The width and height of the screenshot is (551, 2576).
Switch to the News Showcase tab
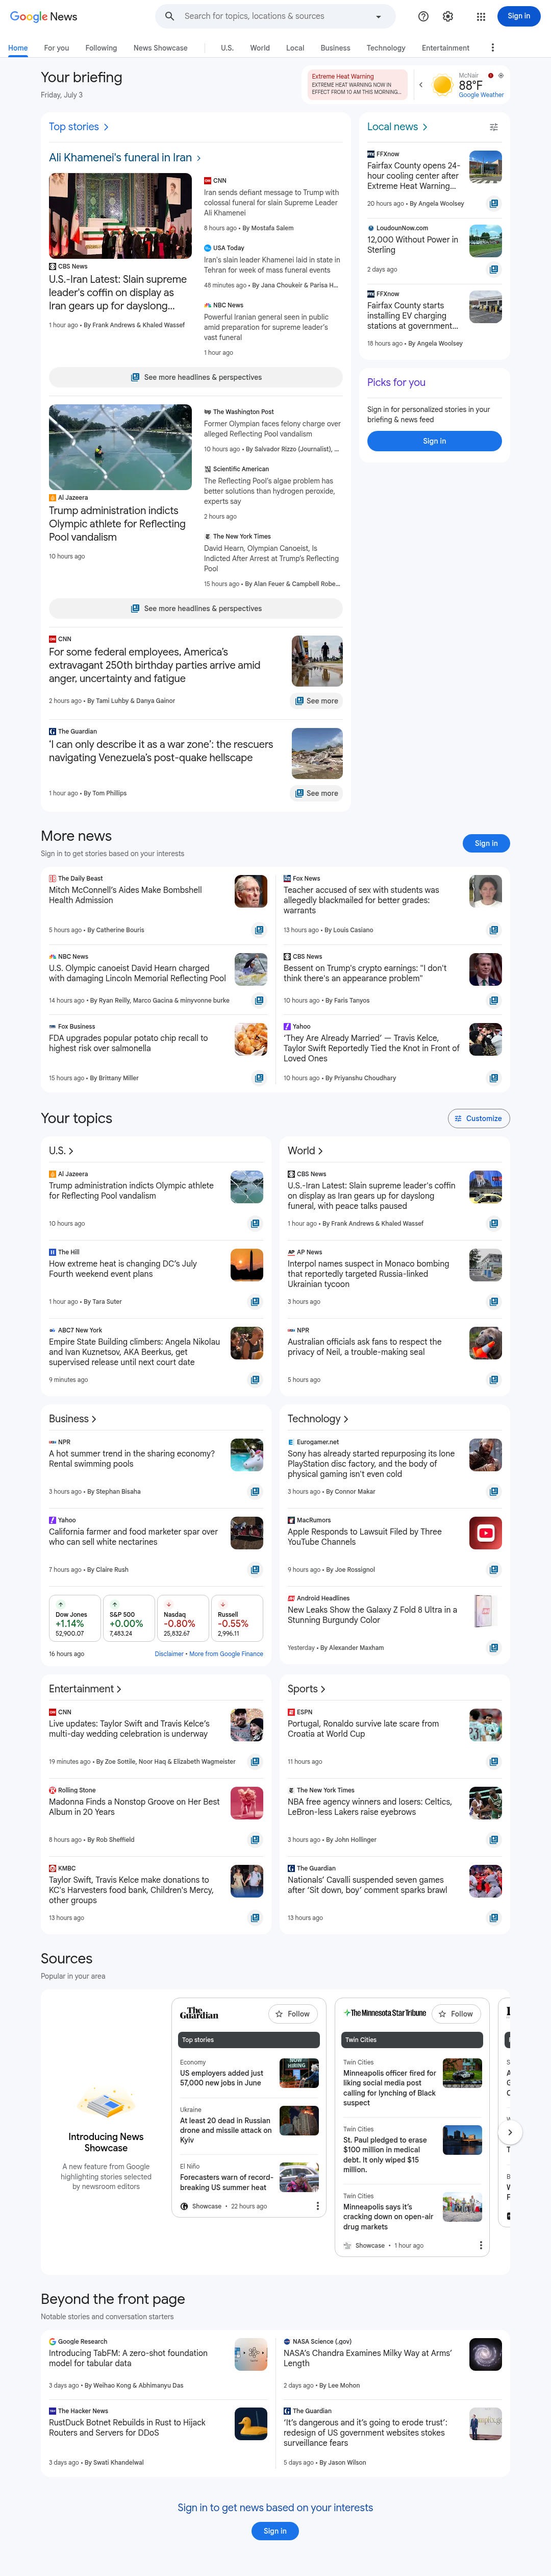coord(160,48)
